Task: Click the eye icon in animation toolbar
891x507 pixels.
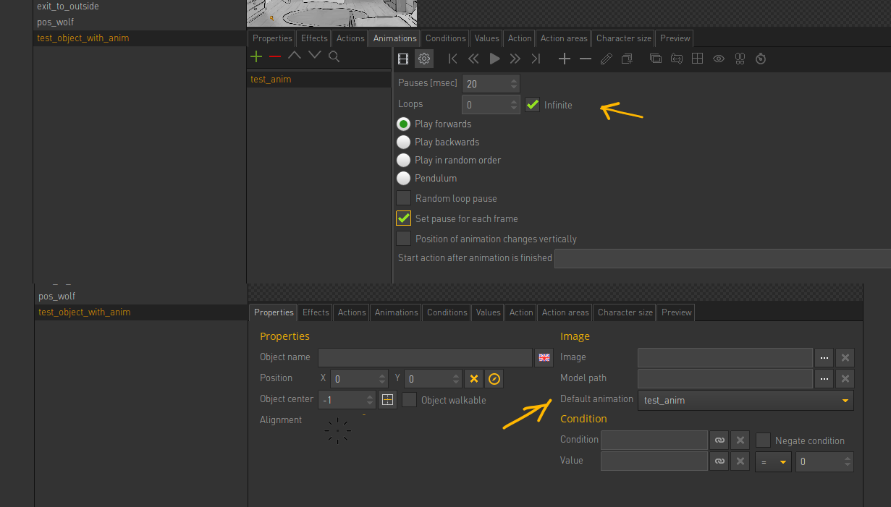Action: 718,59
